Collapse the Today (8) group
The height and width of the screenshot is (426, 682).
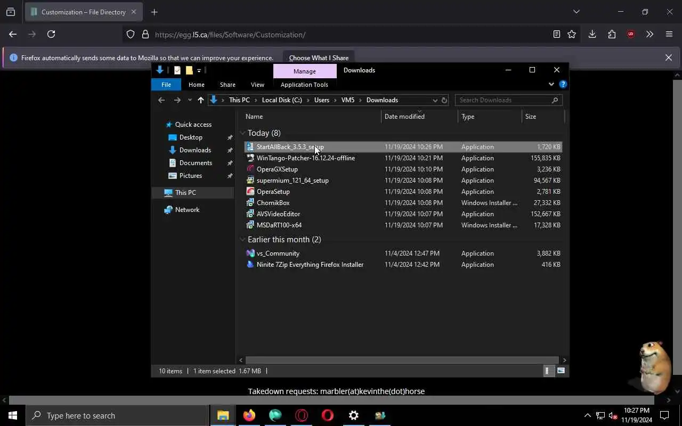[x=242, y=133]
